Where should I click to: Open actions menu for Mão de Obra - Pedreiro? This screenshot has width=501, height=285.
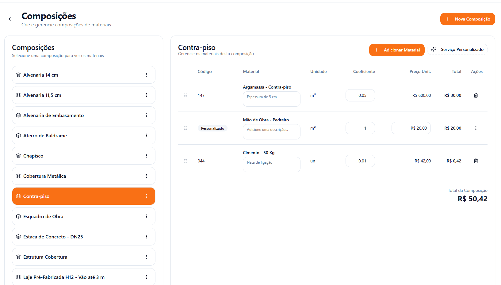(476, 128)
